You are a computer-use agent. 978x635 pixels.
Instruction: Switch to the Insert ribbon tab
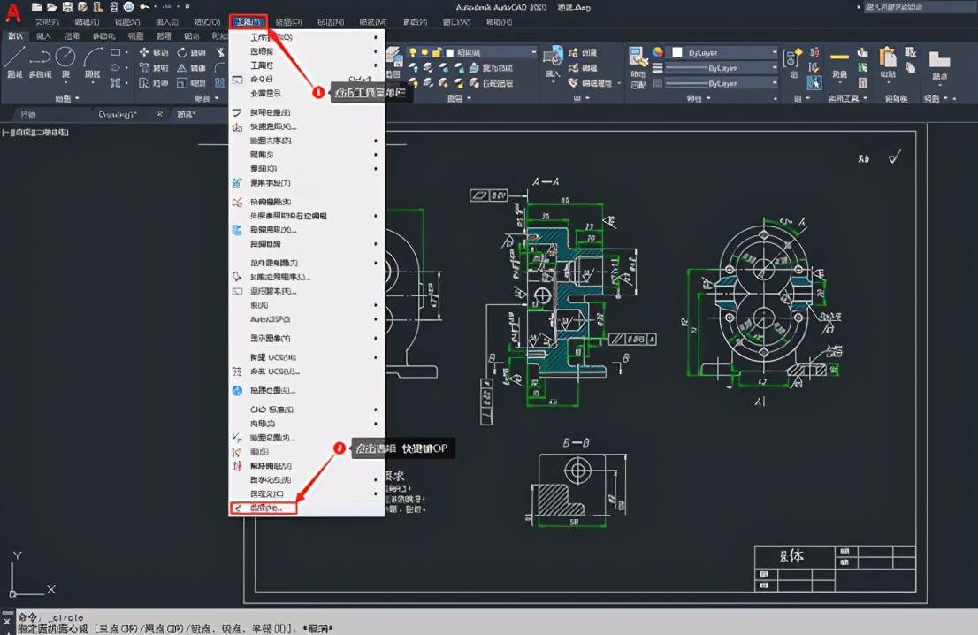pyautogui.click(x=43, y=36)
